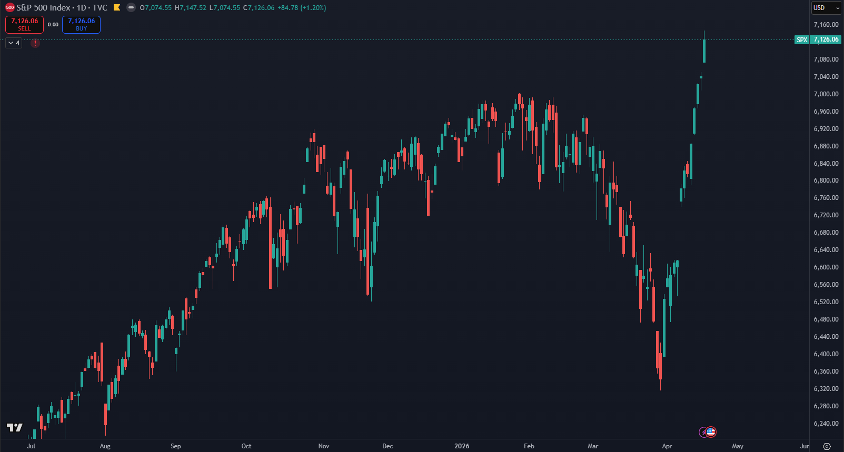Click the purple lightning event icon
The image size is (844, 452).
point(703,433)
